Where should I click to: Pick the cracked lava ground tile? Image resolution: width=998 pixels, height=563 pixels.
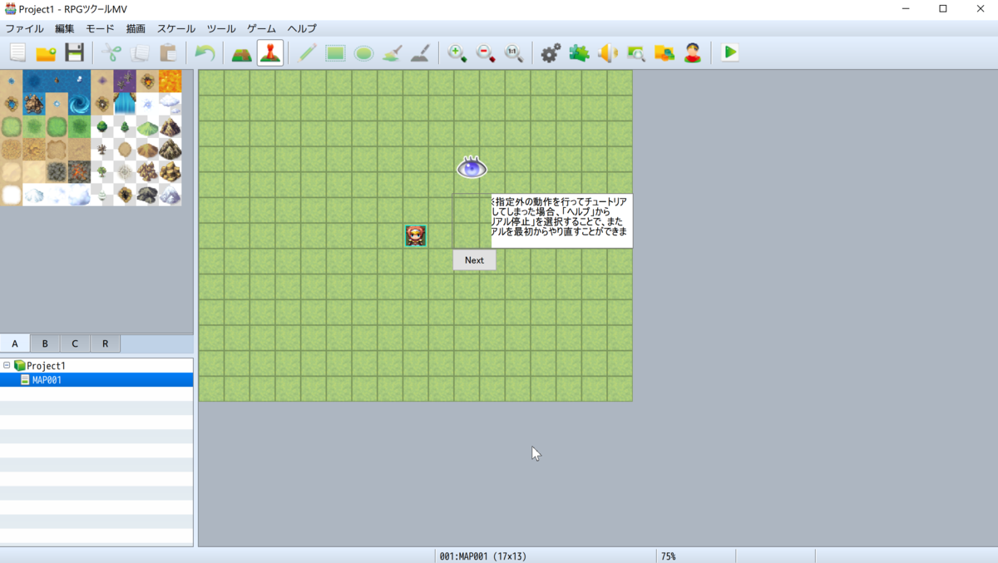click(x=79, y=171)
